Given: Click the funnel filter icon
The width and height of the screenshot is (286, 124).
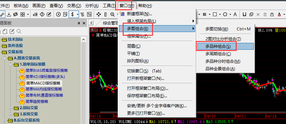Looking at the screenshot, I should pyautogui.click(x=82, y=14).
